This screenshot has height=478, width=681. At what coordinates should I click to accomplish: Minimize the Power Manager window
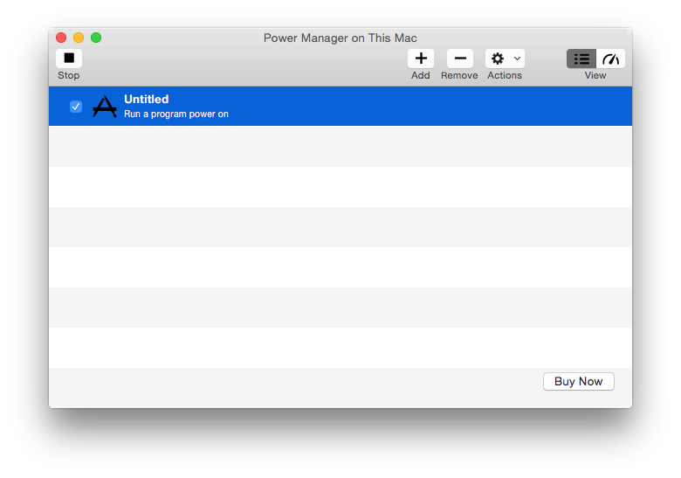pos(79,38)
